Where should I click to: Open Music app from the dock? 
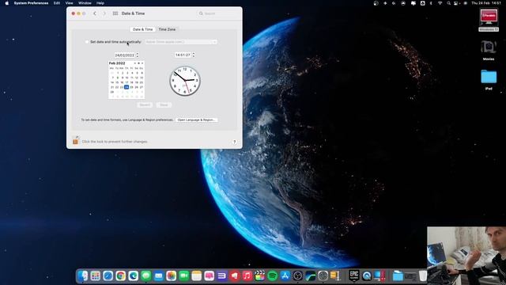[247, 275]
